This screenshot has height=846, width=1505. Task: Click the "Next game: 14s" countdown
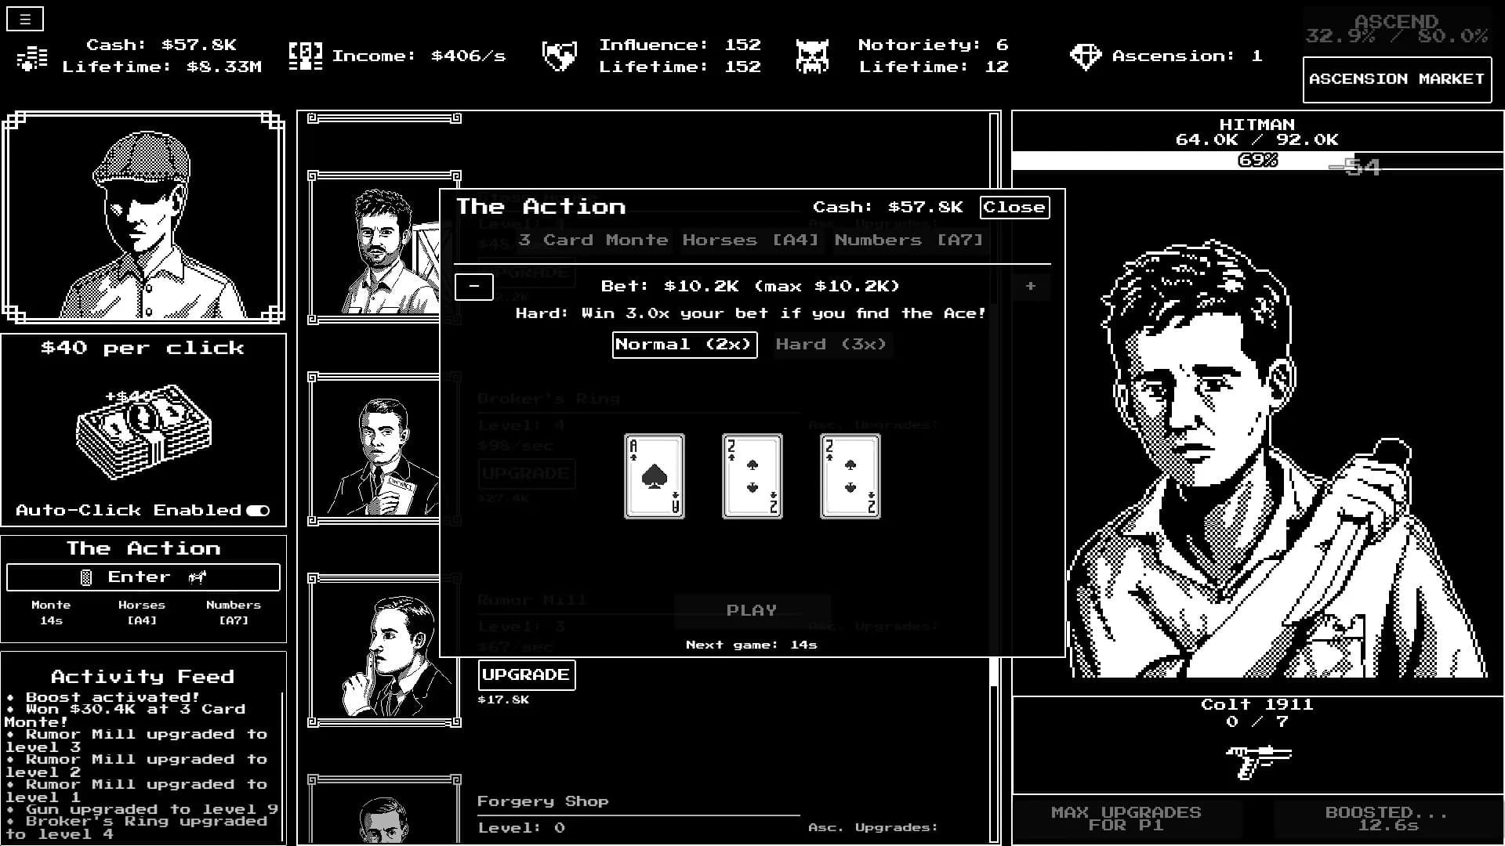[752, 645]
